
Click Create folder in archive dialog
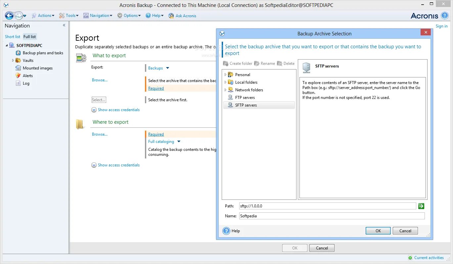[x=238, y=64]
